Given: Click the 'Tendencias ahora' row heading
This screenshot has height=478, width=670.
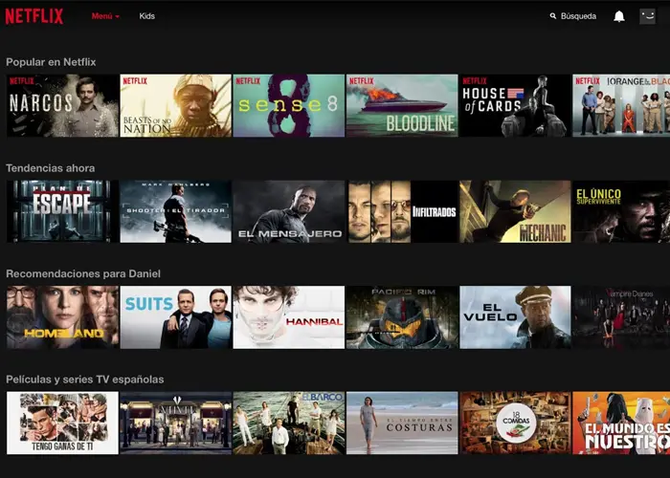Looking at the screenshot, I should (x=51, y=168).
